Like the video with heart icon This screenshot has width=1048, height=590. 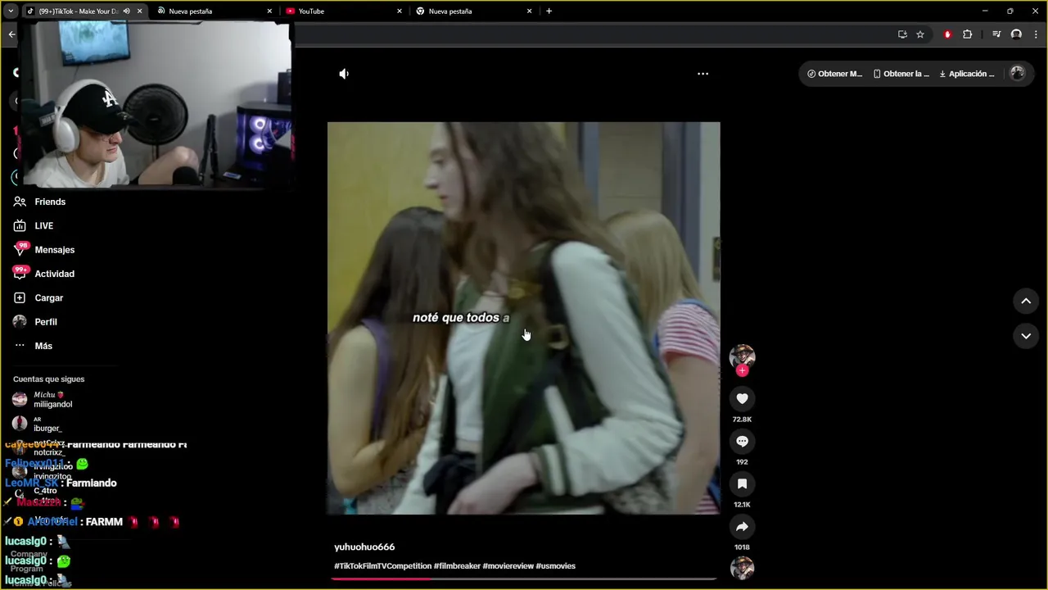click(742, 398)
